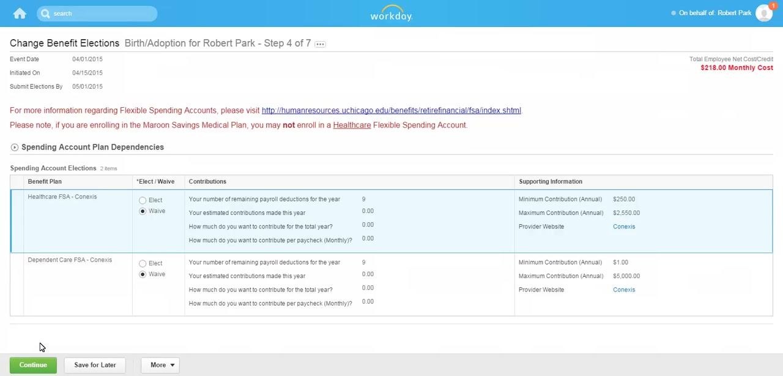Go to the Workday home icon
This screenshot has width=783, height=376.
[20, 13]
